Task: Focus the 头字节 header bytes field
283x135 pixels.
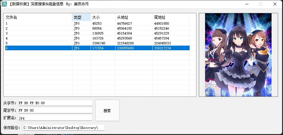Action: click(55, 103)
